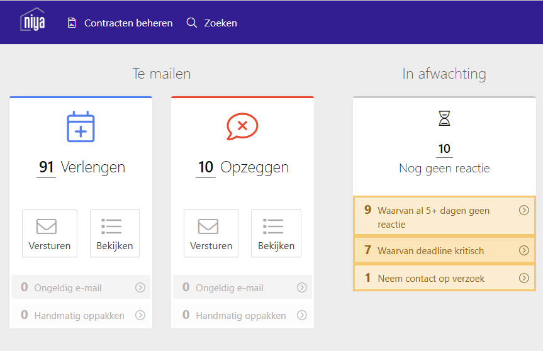
Task: Click Bekijken list button under Verlengen
Action: (x=115, y=233)
